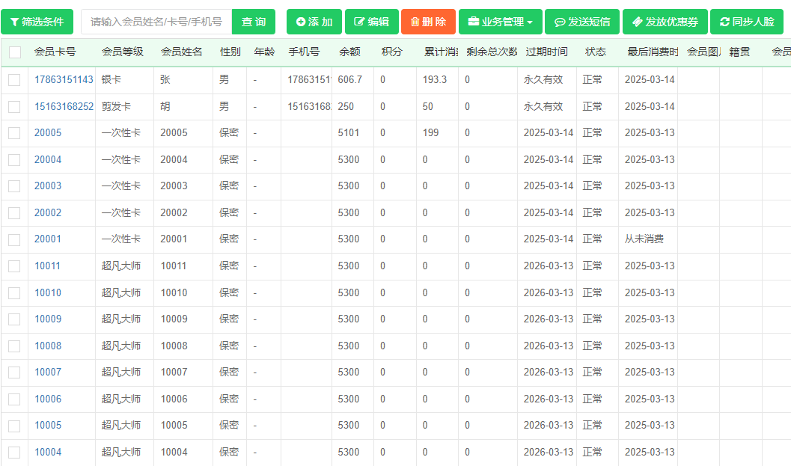Click the 性别 column header
791x466 pixels.
pos(230,52)
